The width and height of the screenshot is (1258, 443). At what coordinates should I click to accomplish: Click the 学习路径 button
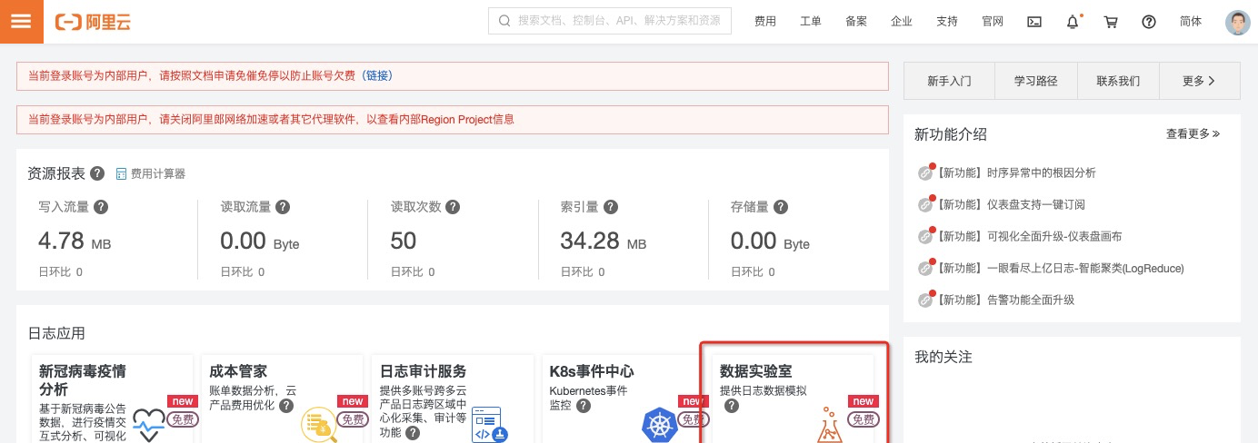[x=1036, y=81]
